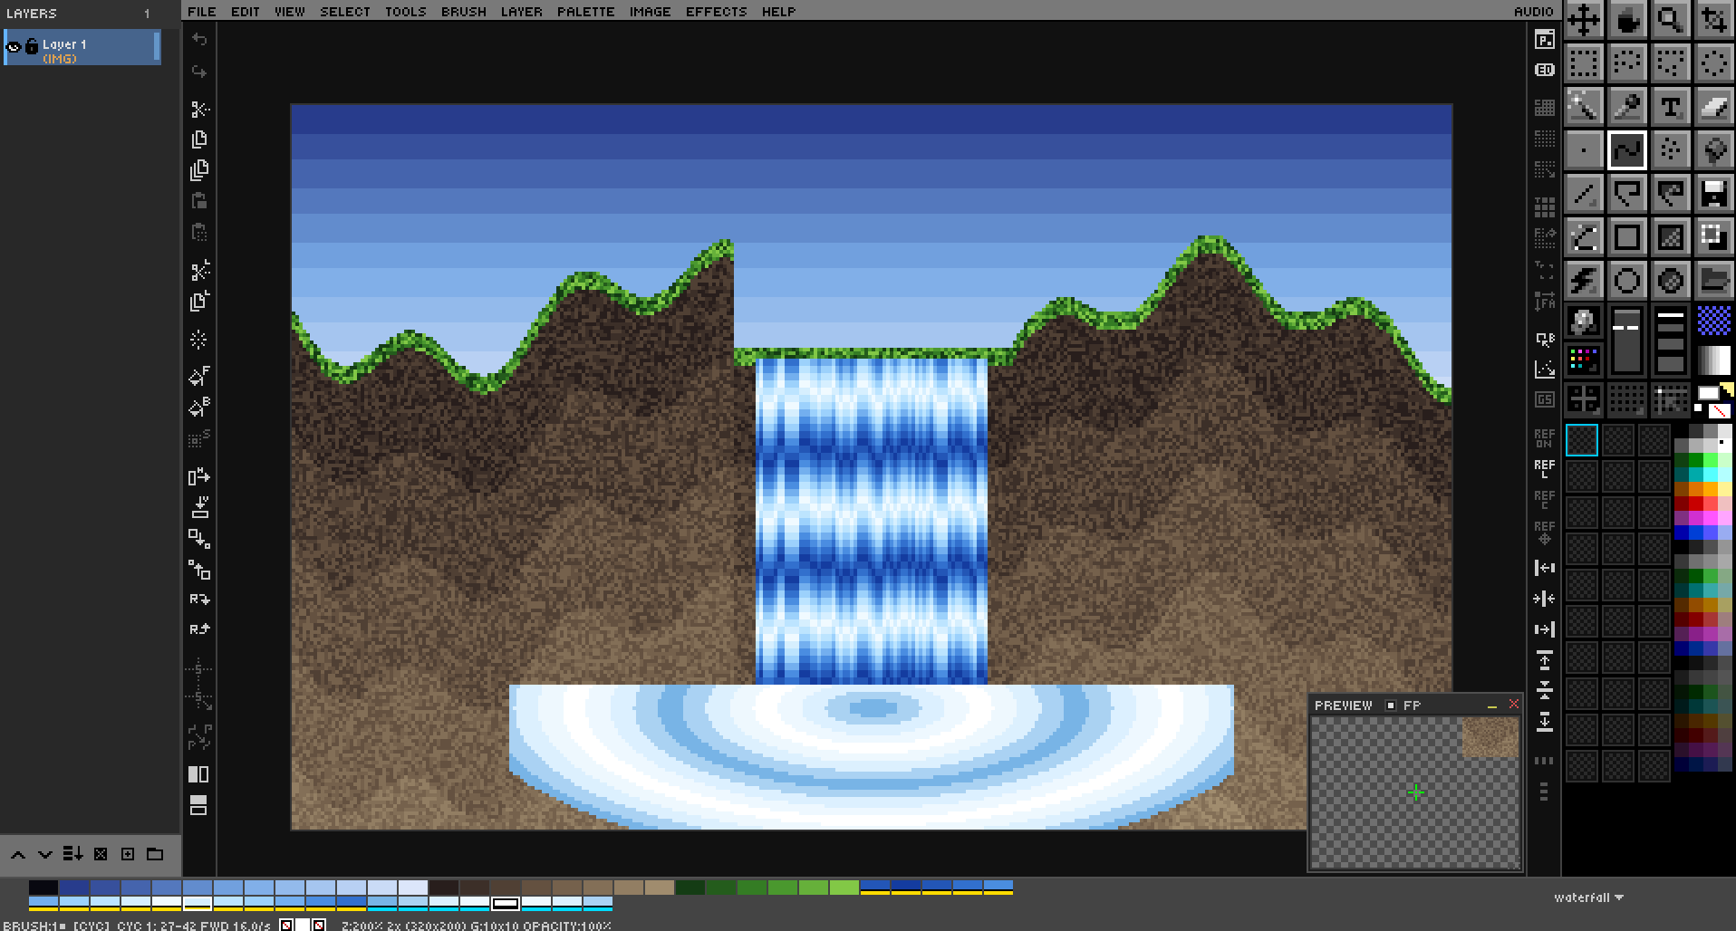The width and height of the screenshot is (1736, 931).
Task: Toggle Layer 1 visibility eye icon
Action: [x=14, y=46]
